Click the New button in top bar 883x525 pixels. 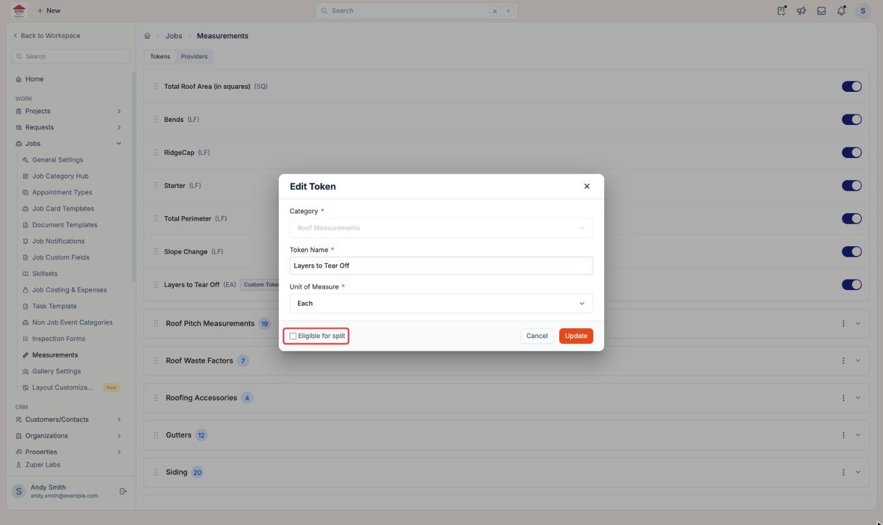tap(49, 11)
